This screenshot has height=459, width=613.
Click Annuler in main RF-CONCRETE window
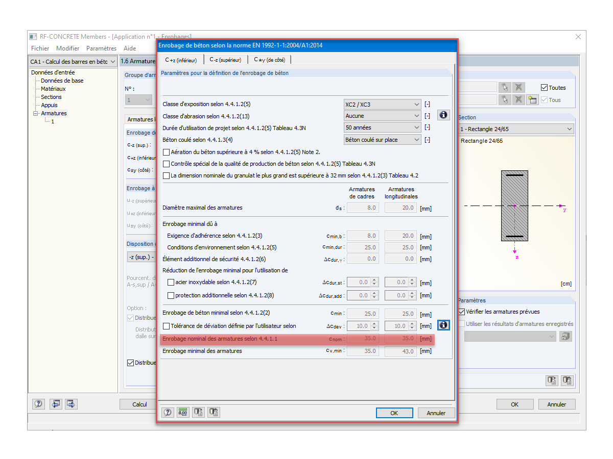[x=557, y=404]
